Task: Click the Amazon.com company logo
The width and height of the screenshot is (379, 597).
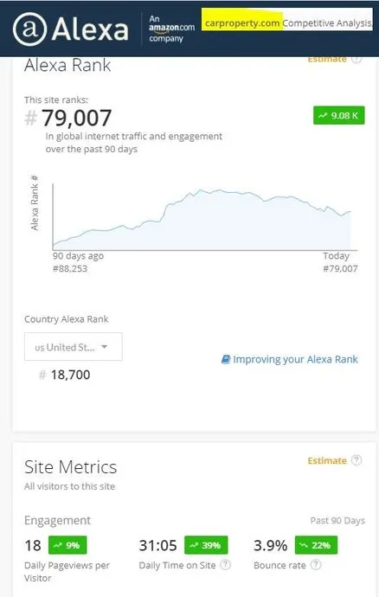Action: tap(171, 29)
